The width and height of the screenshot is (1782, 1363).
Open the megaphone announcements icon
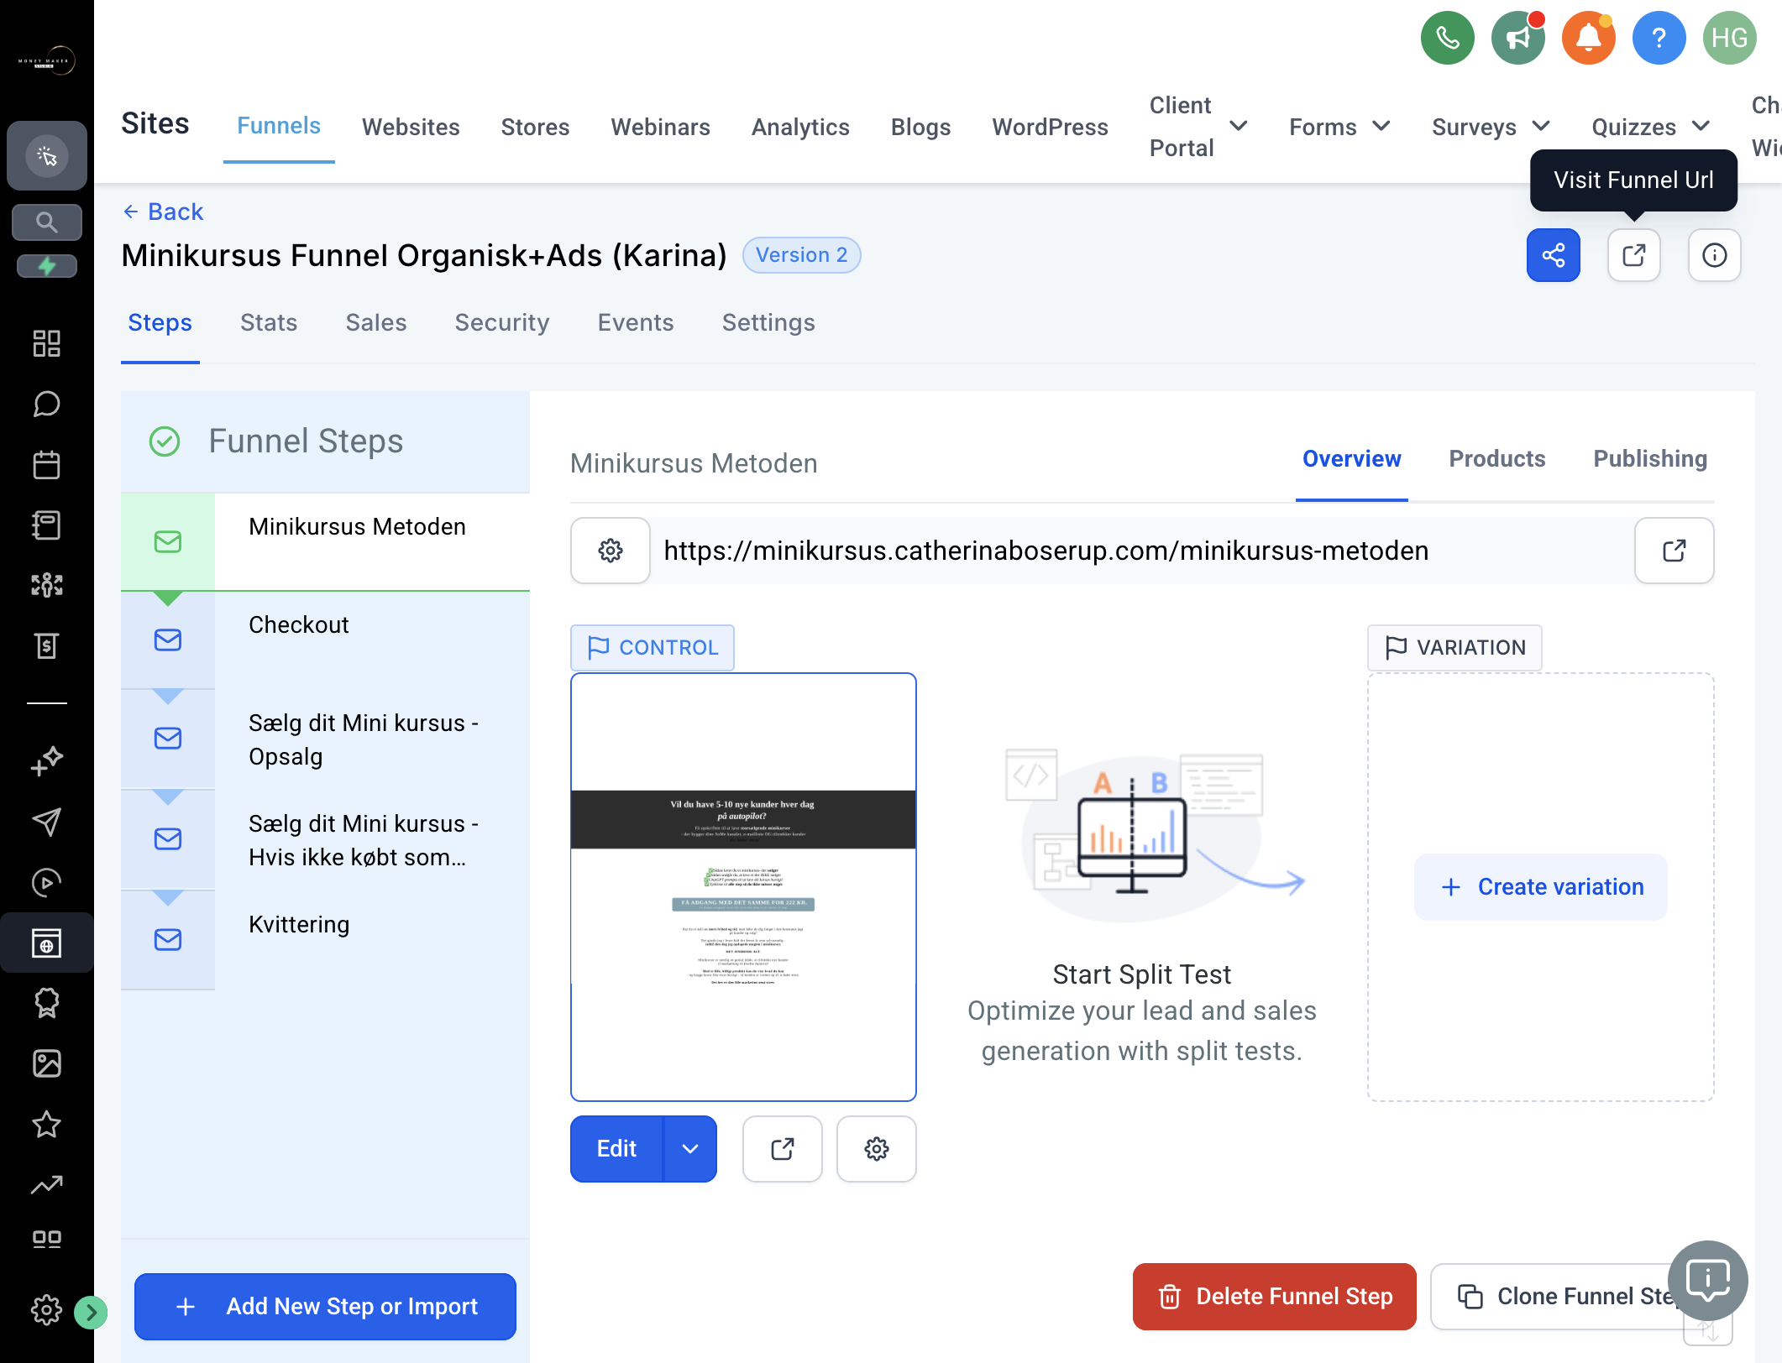tap(1517, 38)
